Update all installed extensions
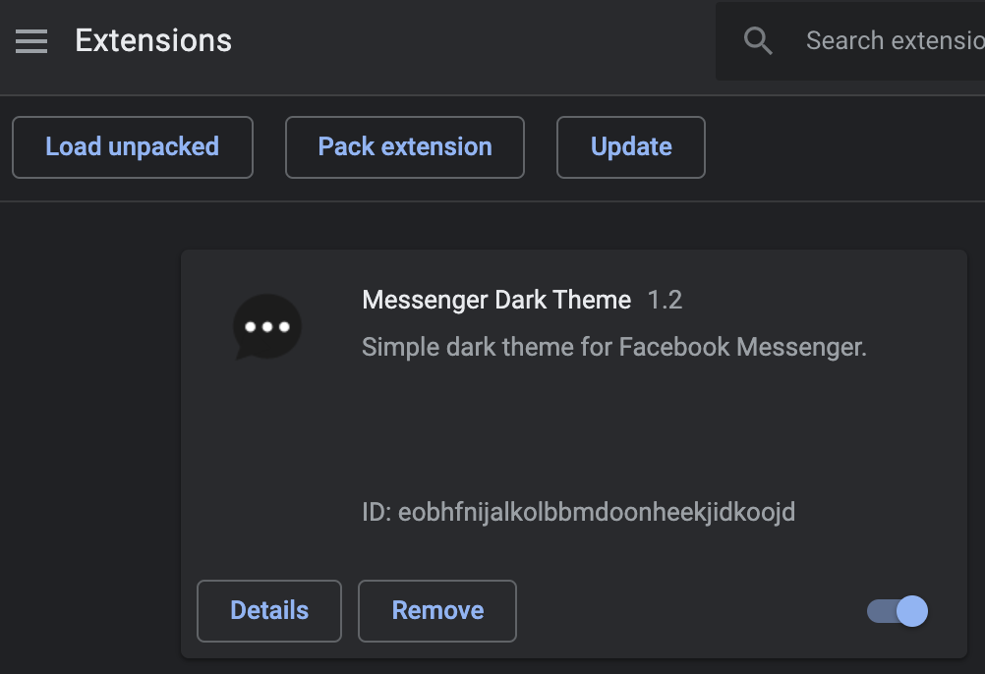Screen dimensions: 985x674 pyautogui.click(x=630, y=146)
